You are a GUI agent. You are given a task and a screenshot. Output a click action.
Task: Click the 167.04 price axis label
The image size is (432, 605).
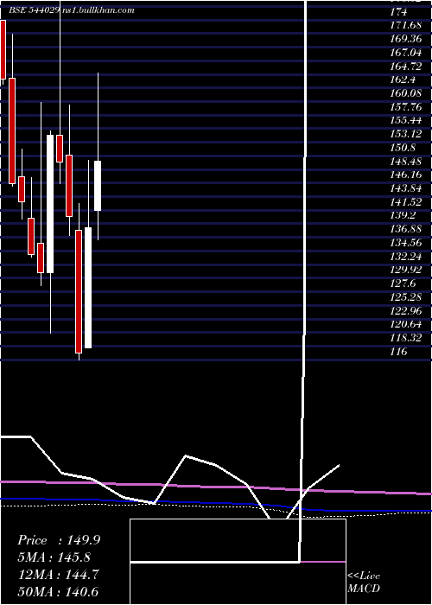tap(405, 53)
